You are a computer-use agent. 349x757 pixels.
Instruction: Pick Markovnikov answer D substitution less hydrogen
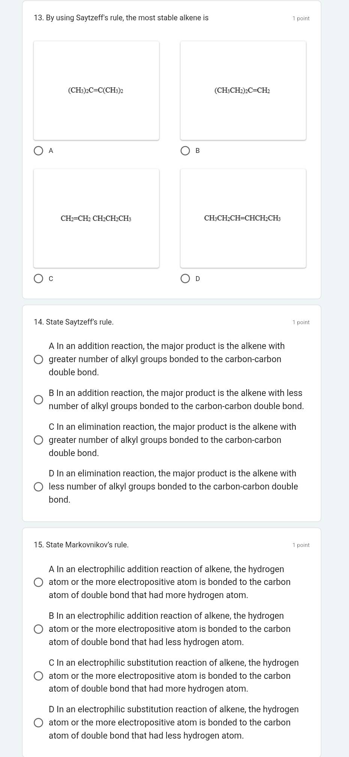[38, 723]
